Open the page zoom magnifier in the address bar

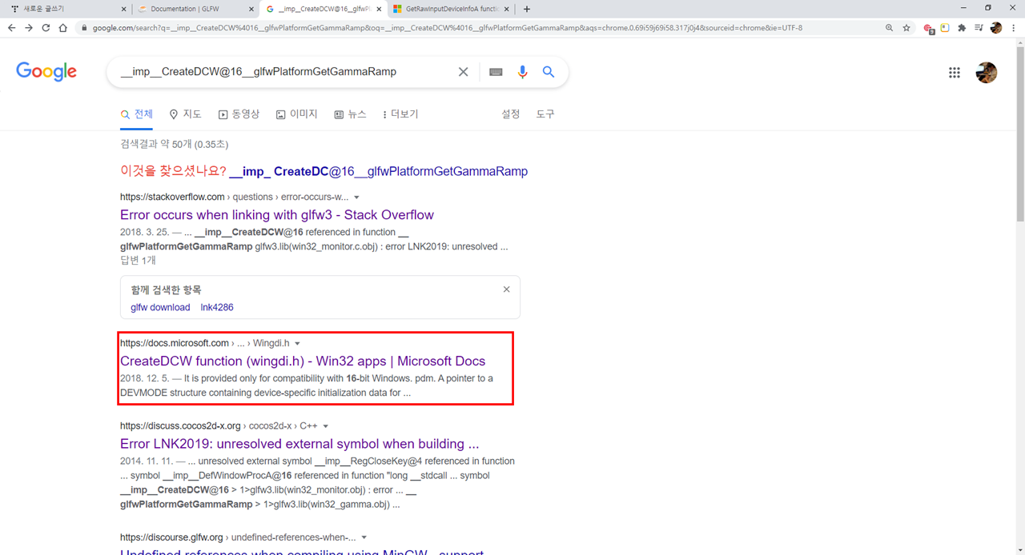click(890, 28)
